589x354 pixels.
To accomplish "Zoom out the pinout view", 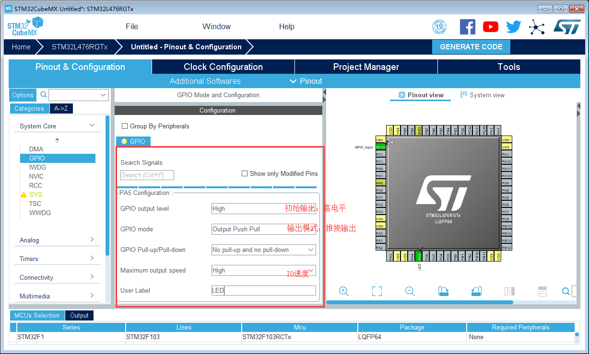I will click(x=410, y=291).
